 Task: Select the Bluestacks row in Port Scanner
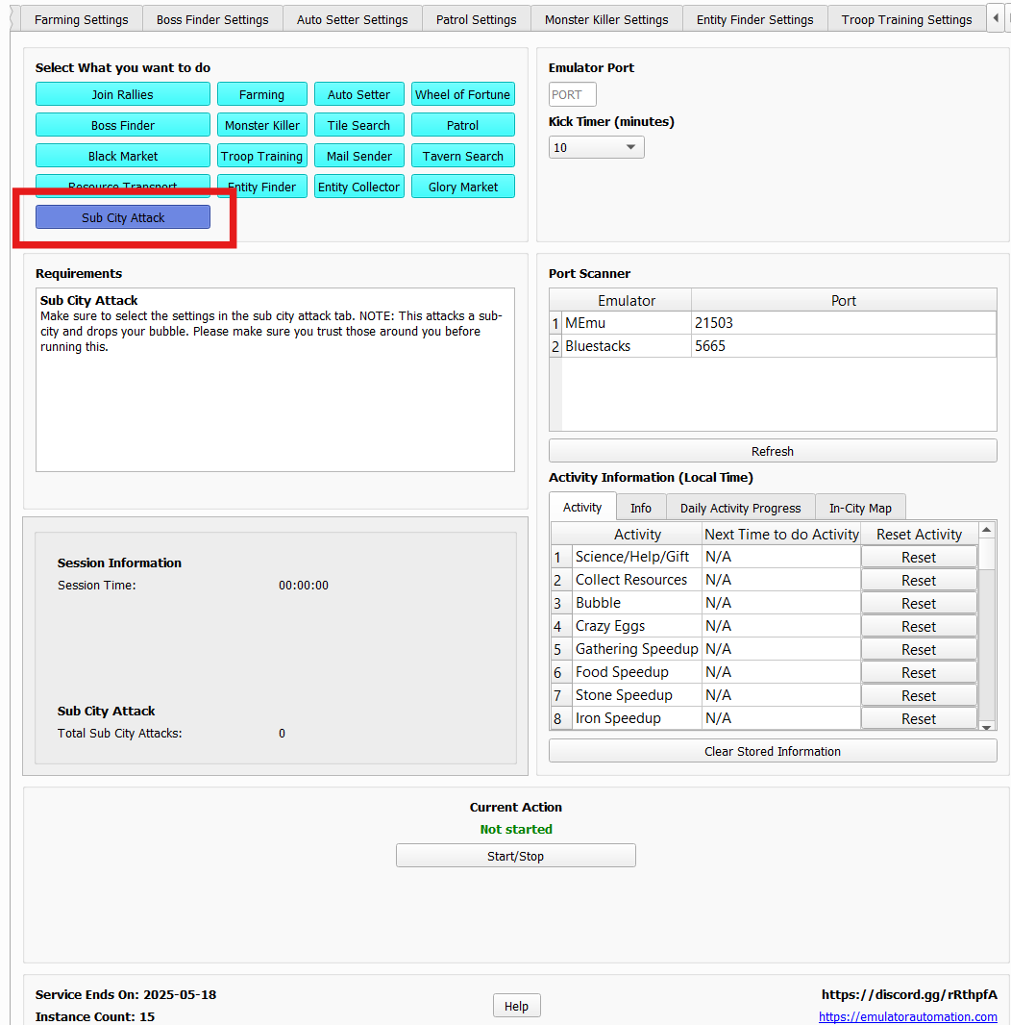click(627, 346)
